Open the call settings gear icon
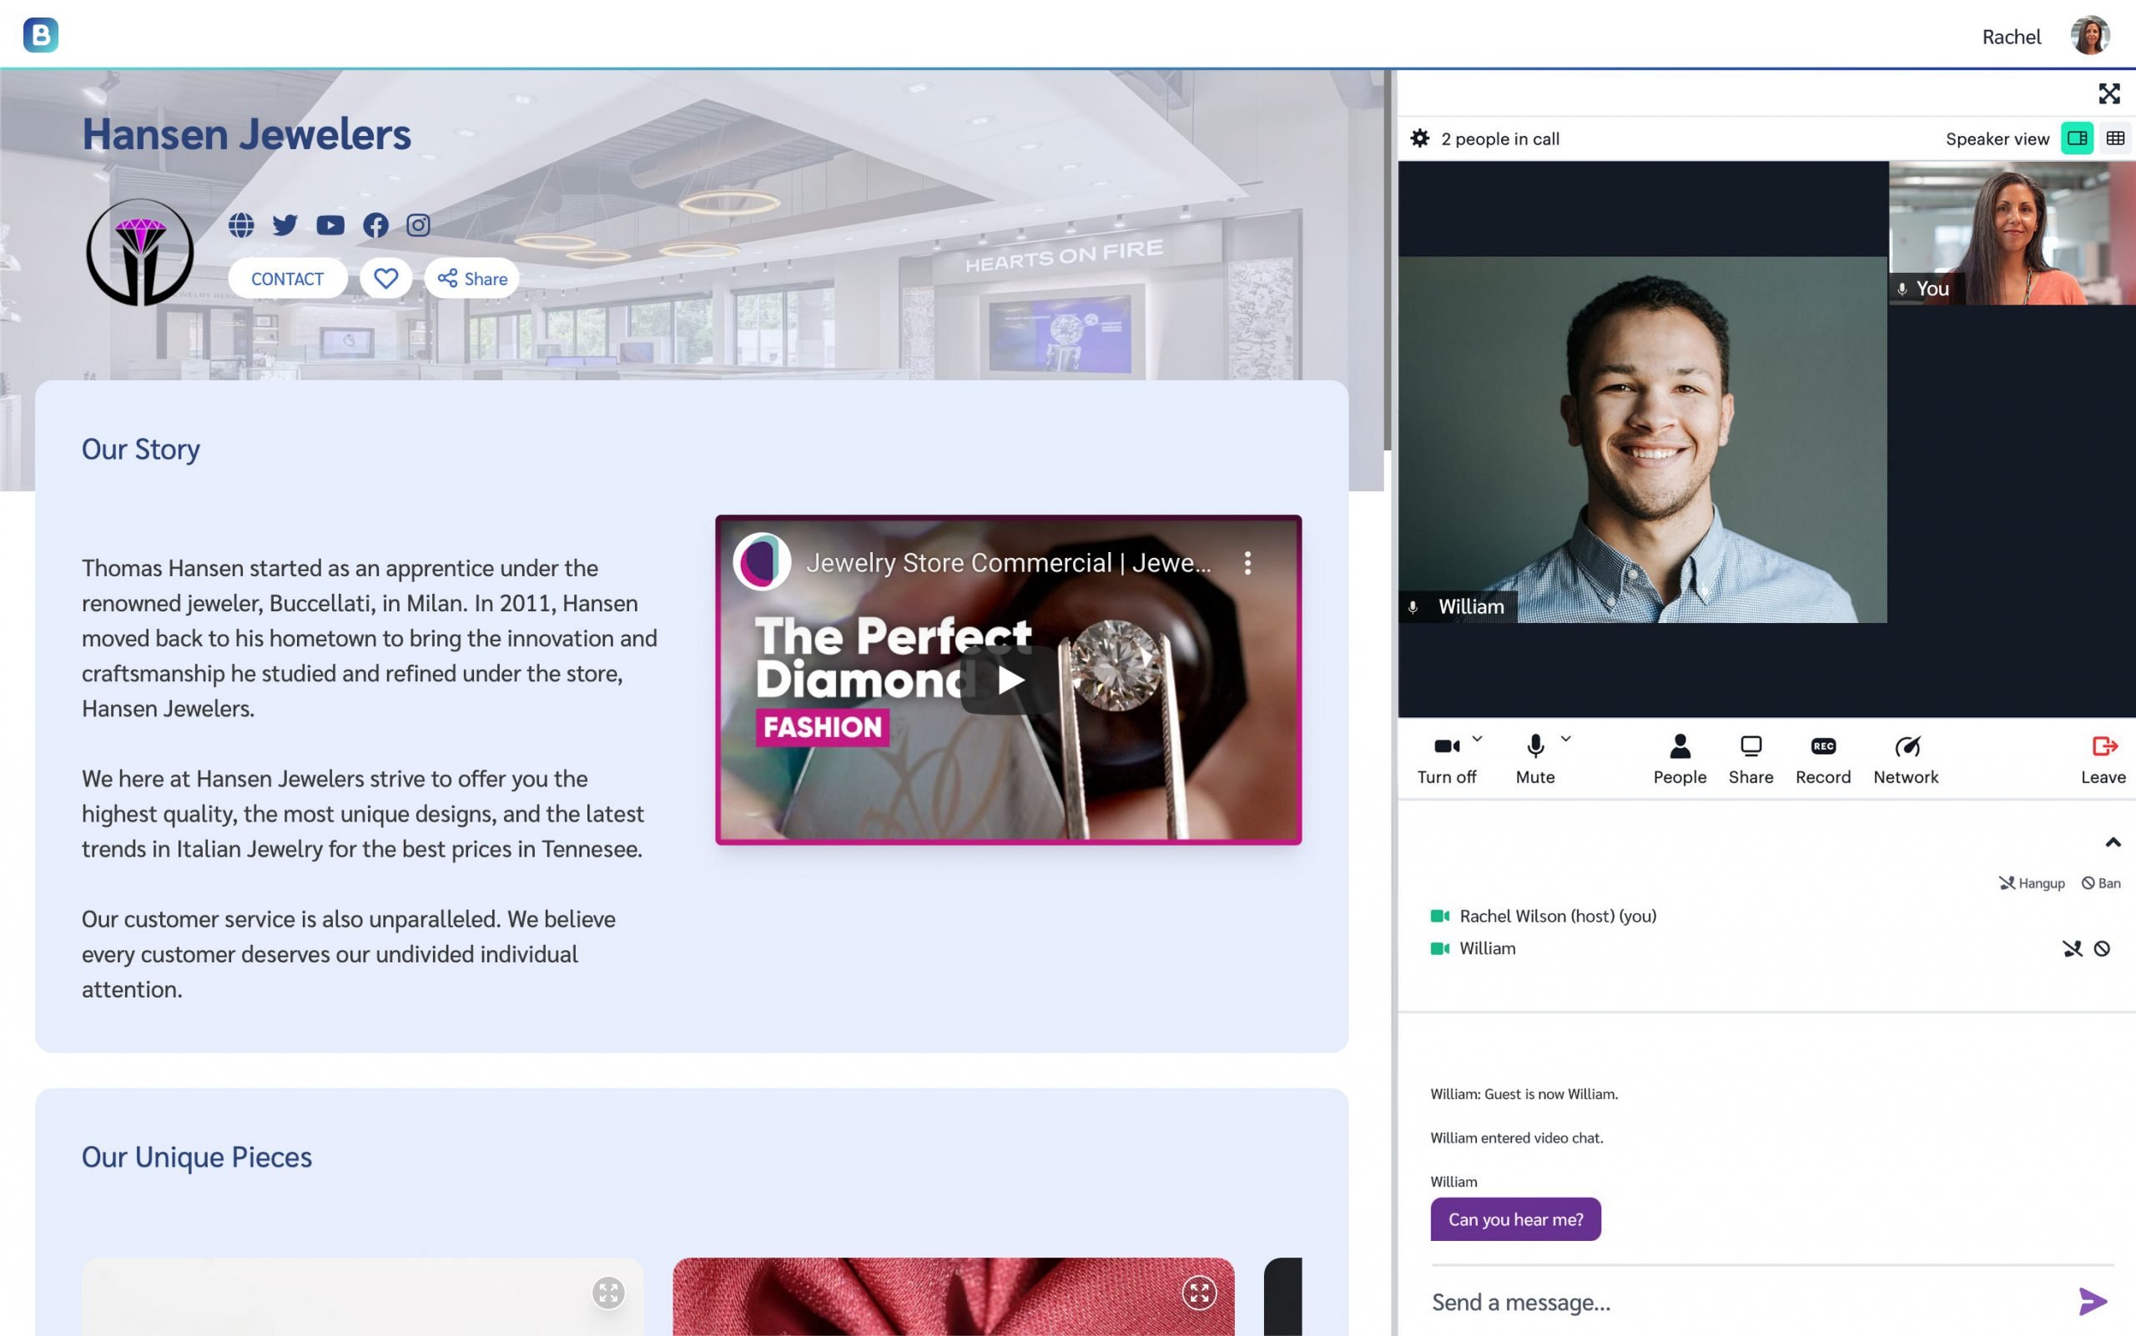The width and height of the screenshot is (2136, 1336). [1420, 138]
